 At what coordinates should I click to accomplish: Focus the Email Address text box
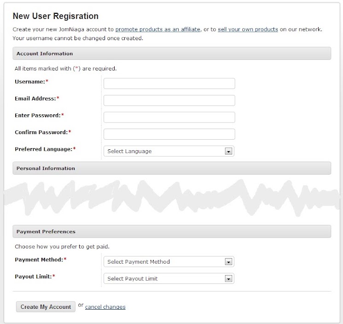coord(169,100)
